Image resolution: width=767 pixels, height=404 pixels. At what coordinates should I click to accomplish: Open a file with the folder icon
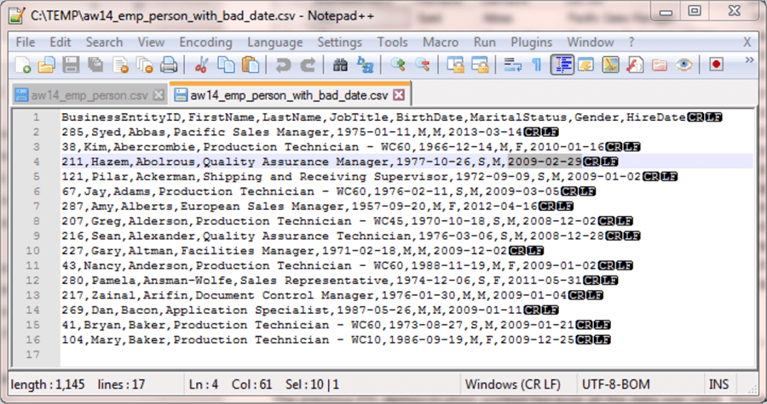47,65
